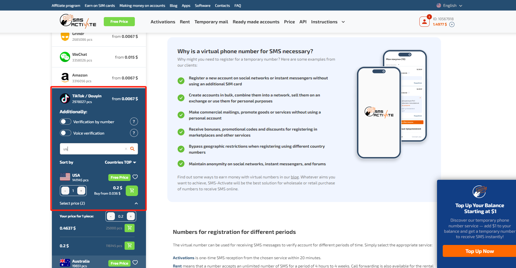Click the green Free Price button in the header
Image resolution: width=516 pixels, height=268 pixels.
coord(119,22)
